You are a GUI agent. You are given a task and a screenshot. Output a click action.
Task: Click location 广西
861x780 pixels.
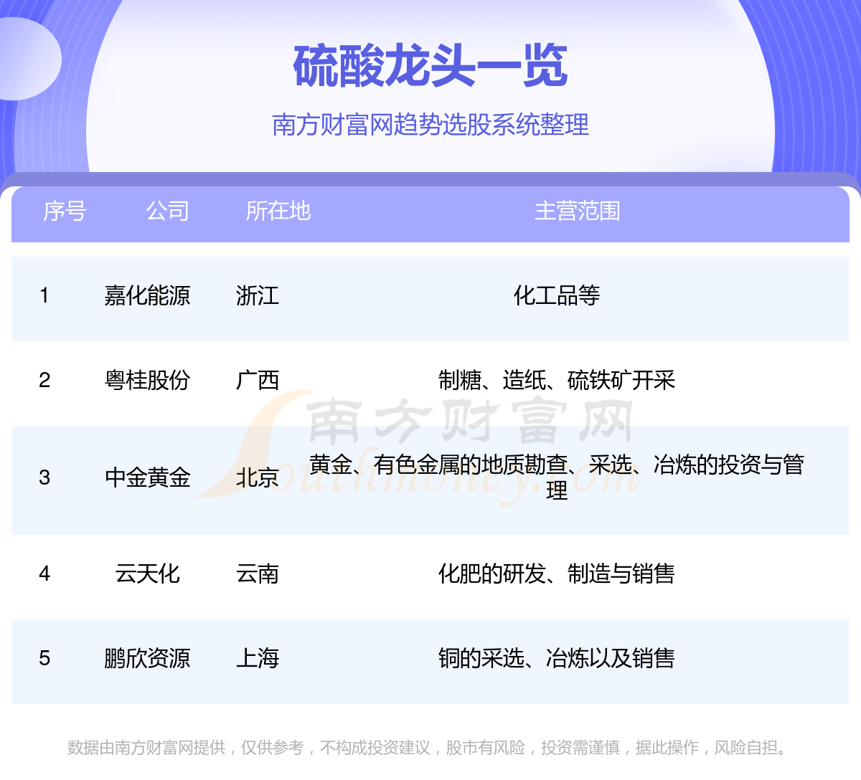pyautogui.click(x=258, y=380)
